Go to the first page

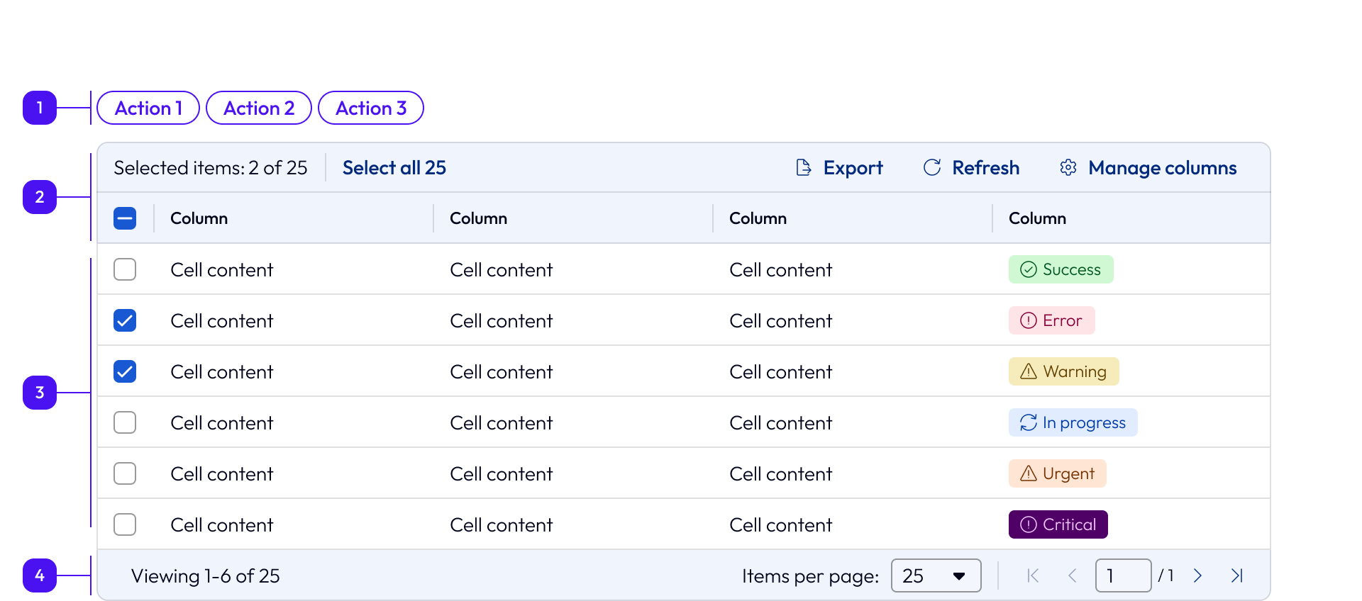pyautogui.click(x=1033, y=575)
